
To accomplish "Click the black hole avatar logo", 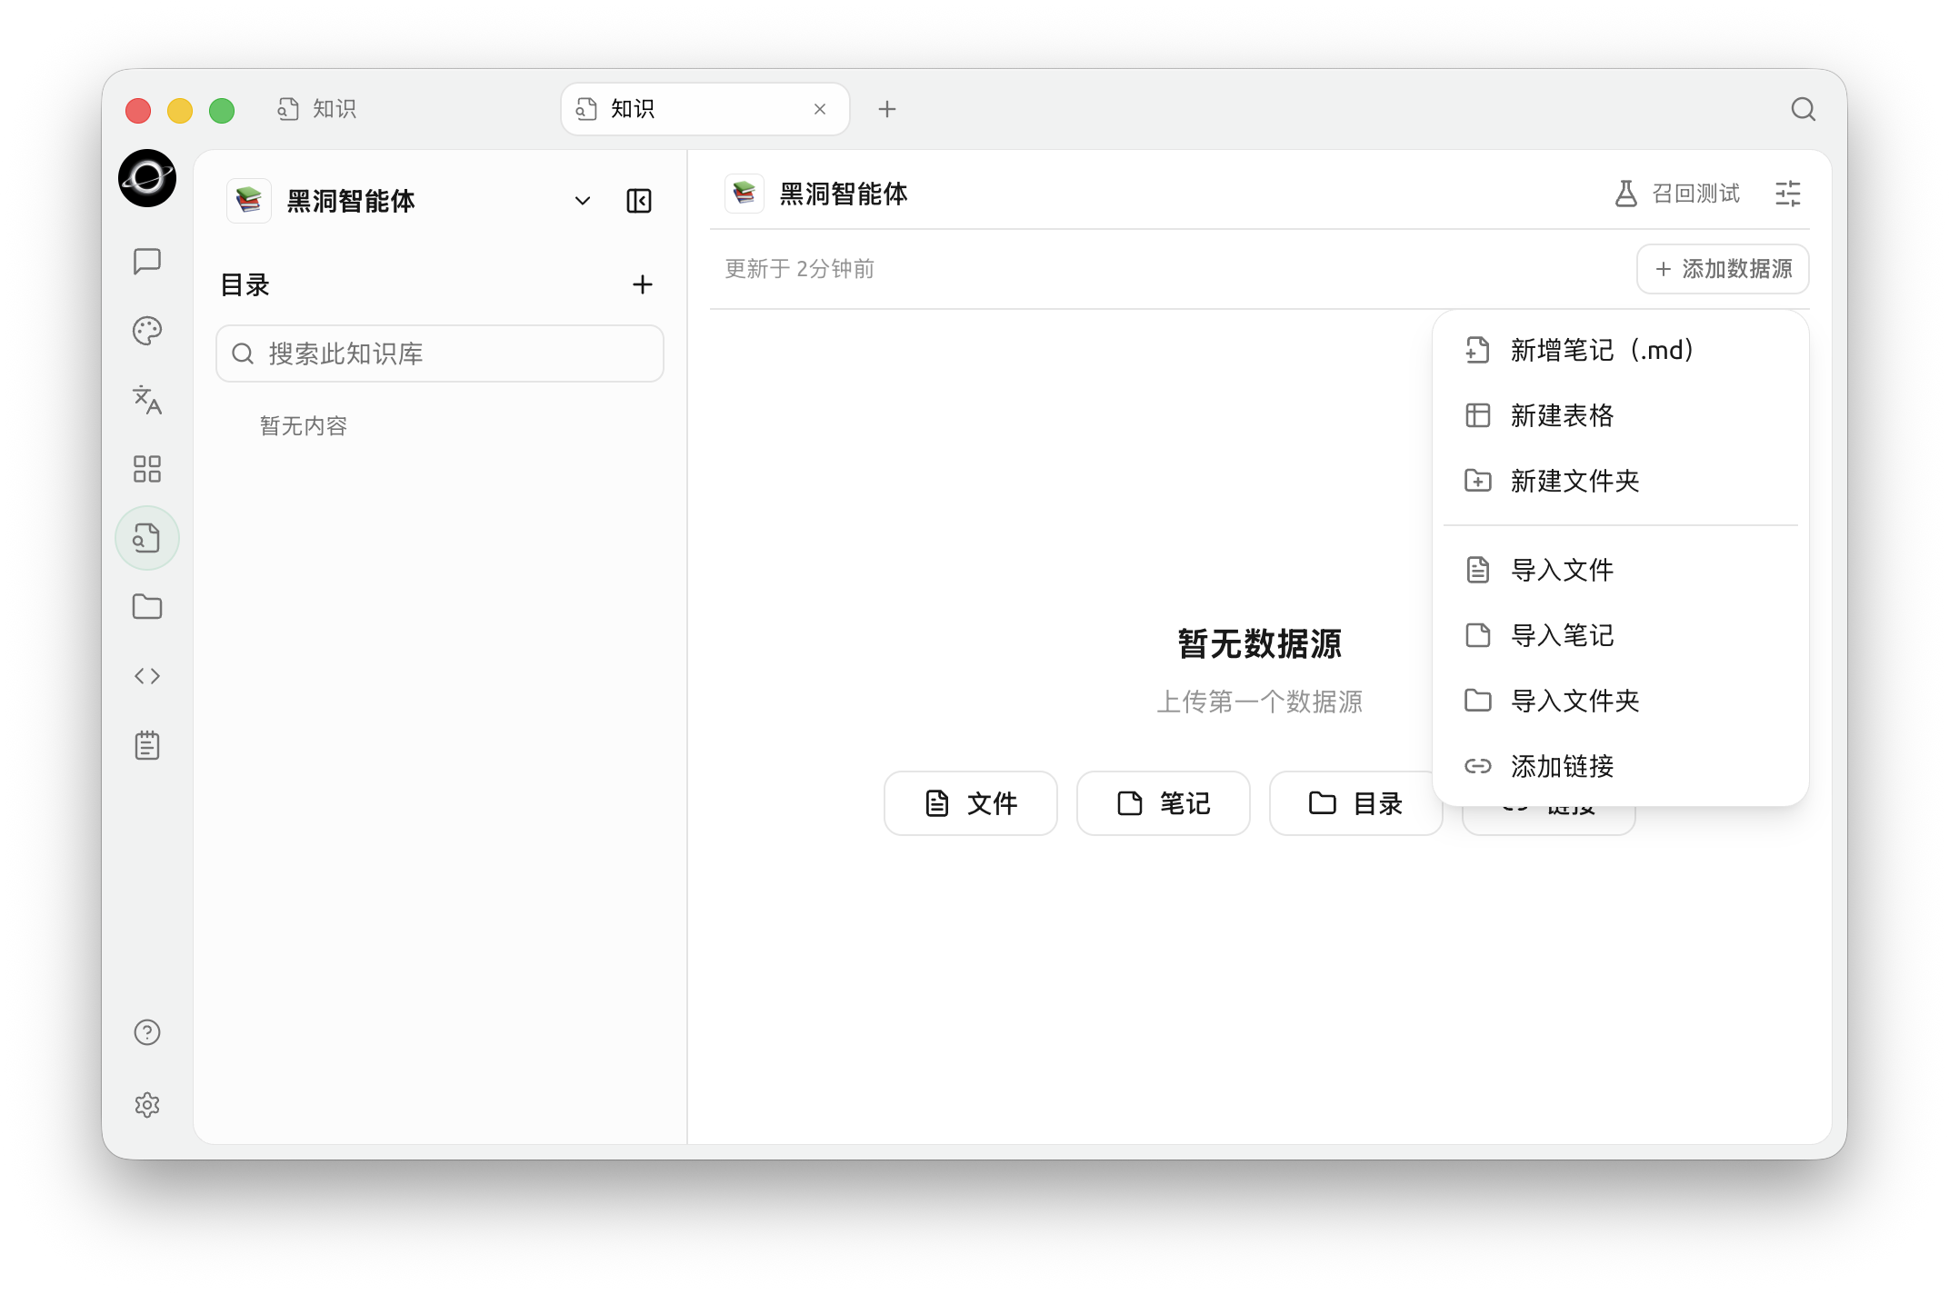I will pos(146,178).
